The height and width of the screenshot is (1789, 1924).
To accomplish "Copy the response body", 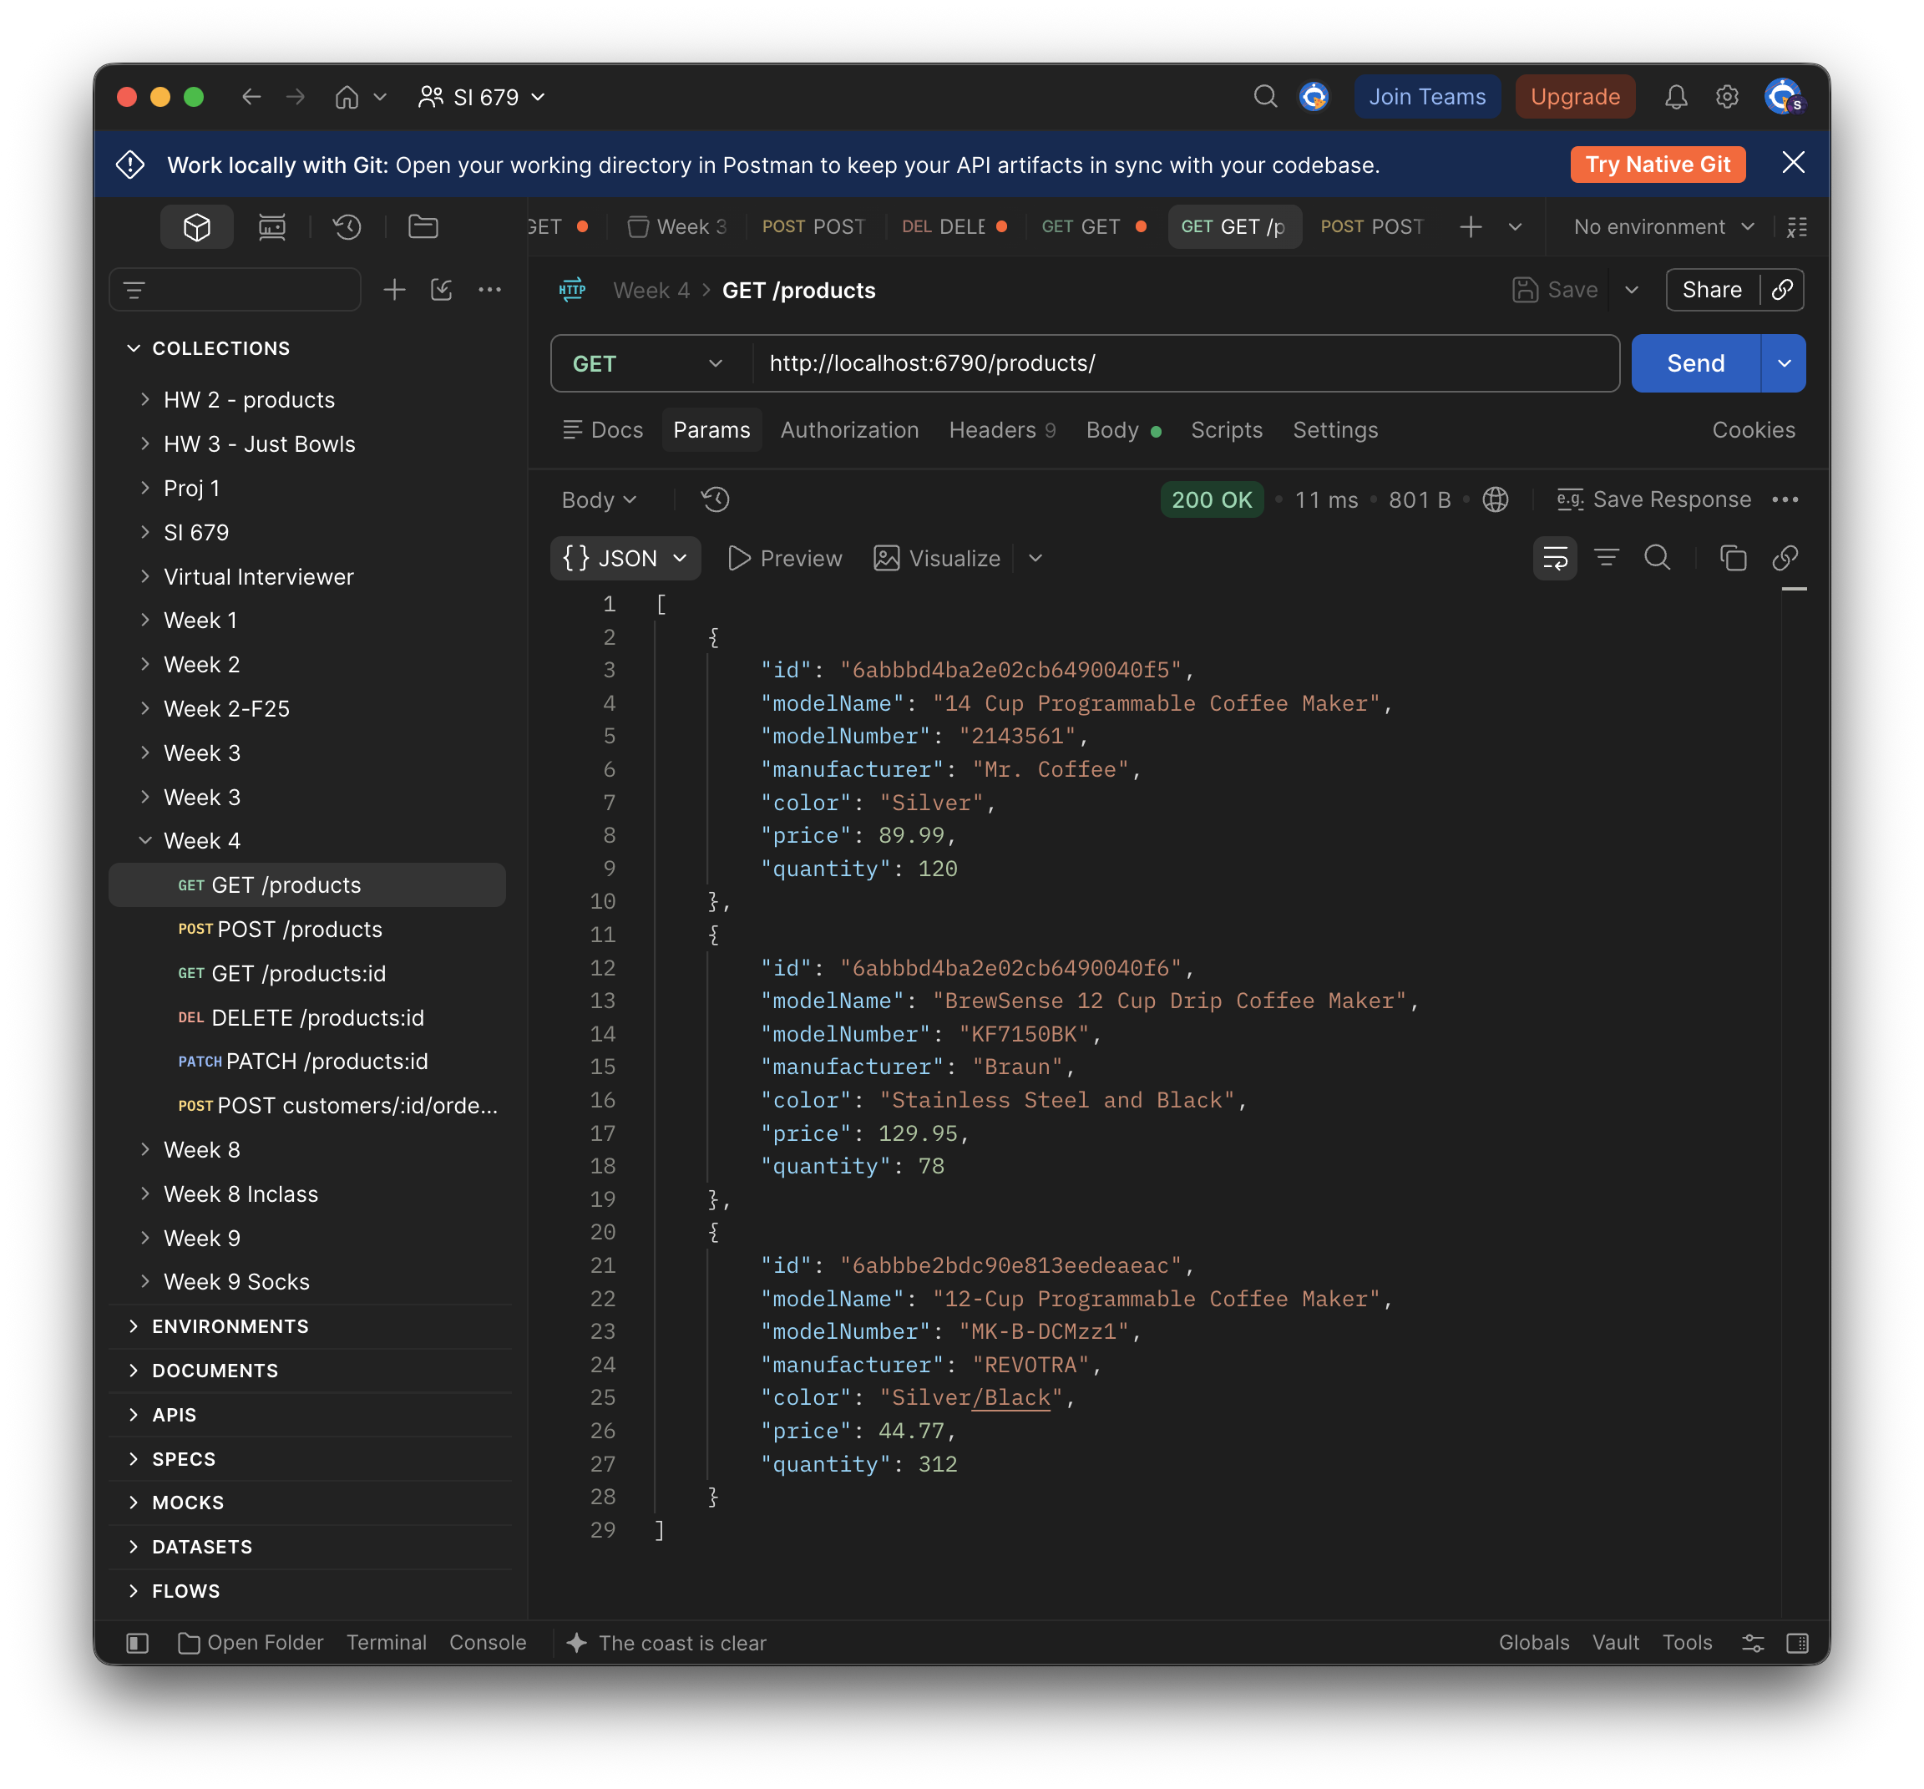I will [x=1733, y=559].
